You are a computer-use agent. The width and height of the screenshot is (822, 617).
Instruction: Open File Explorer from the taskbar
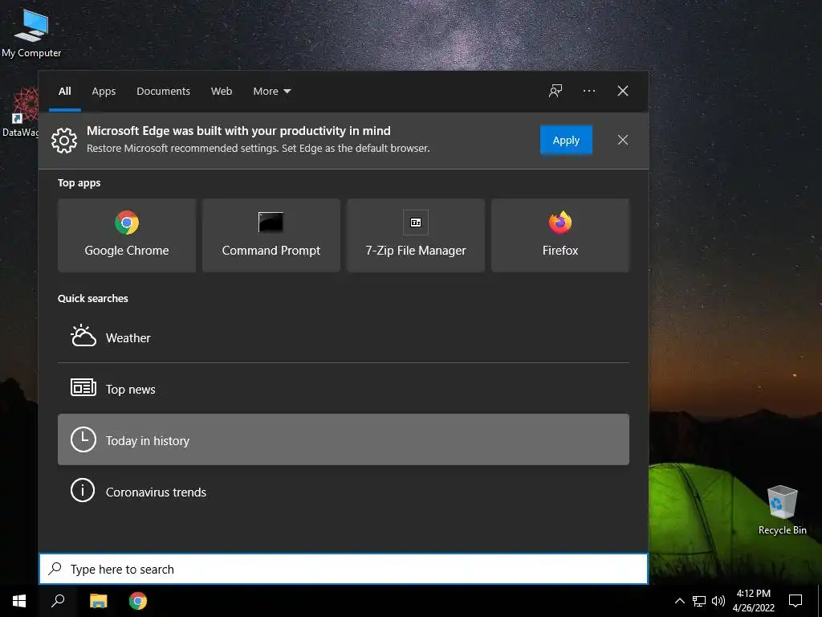[98, 601]
